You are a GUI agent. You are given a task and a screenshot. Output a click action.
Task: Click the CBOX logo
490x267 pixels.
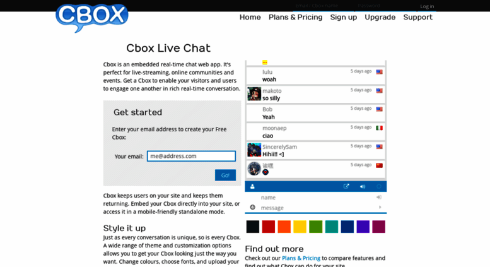[x=92, y=18]
